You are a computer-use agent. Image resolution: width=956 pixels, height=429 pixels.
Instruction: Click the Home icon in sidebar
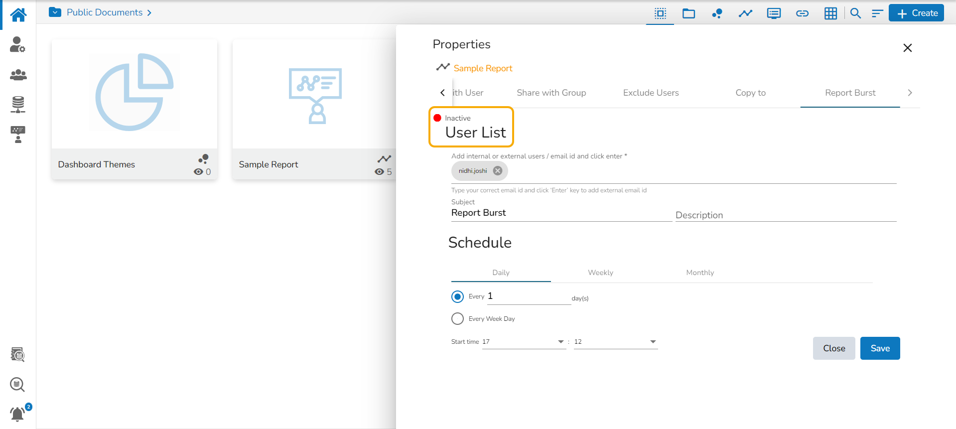18,14
